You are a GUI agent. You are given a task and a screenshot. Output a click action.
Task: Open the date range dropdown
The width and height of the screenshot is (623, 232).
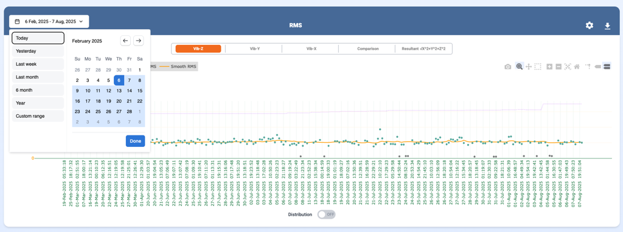coord(49,21)
